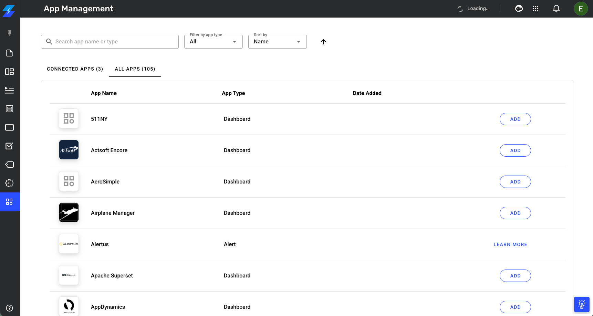Click the Alertus app name text
Image resolution: width=593 pixels, height=316 pixels.
100,244
